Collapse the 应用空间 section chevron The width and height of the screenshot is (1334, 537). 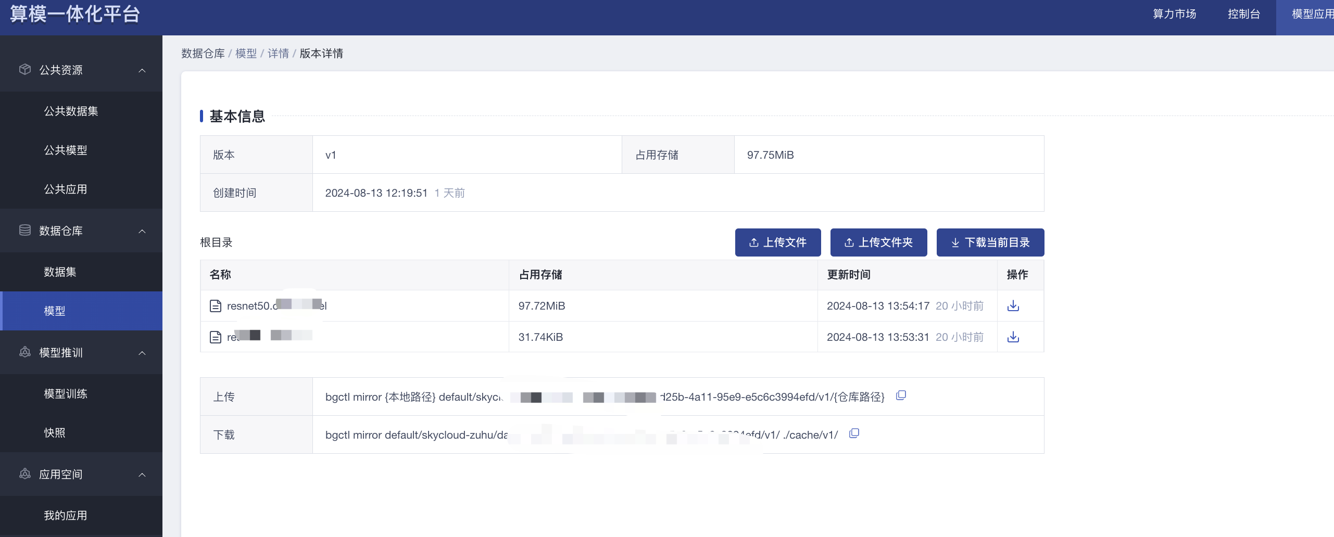tap(142, 475)
